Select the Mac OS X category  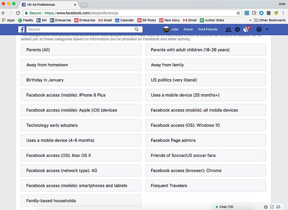[x=81, y=156]
